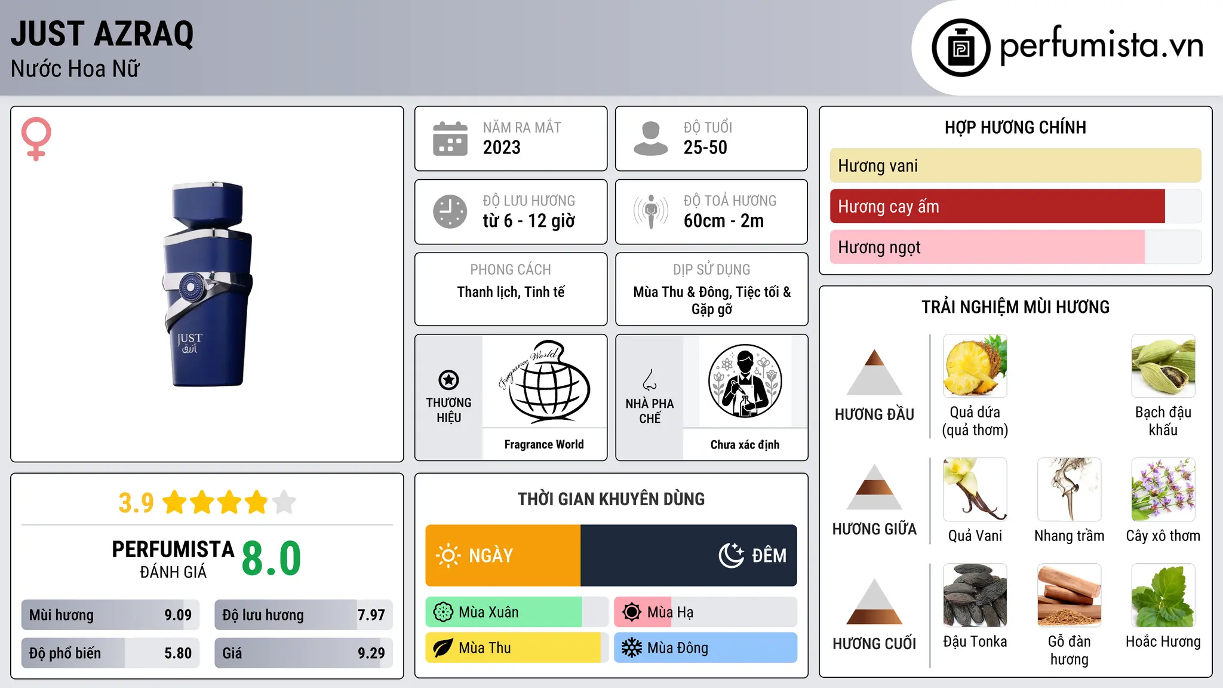Click the Hương đầu pyramid icon
The height and width of the screenshot is (688, 1223).
[x=874, y=372]
